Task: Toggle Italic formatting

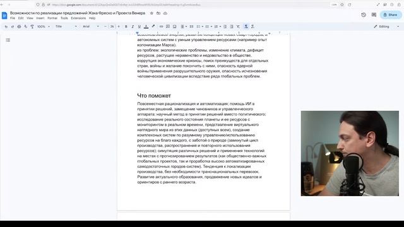Action: (x=133, y=26)
